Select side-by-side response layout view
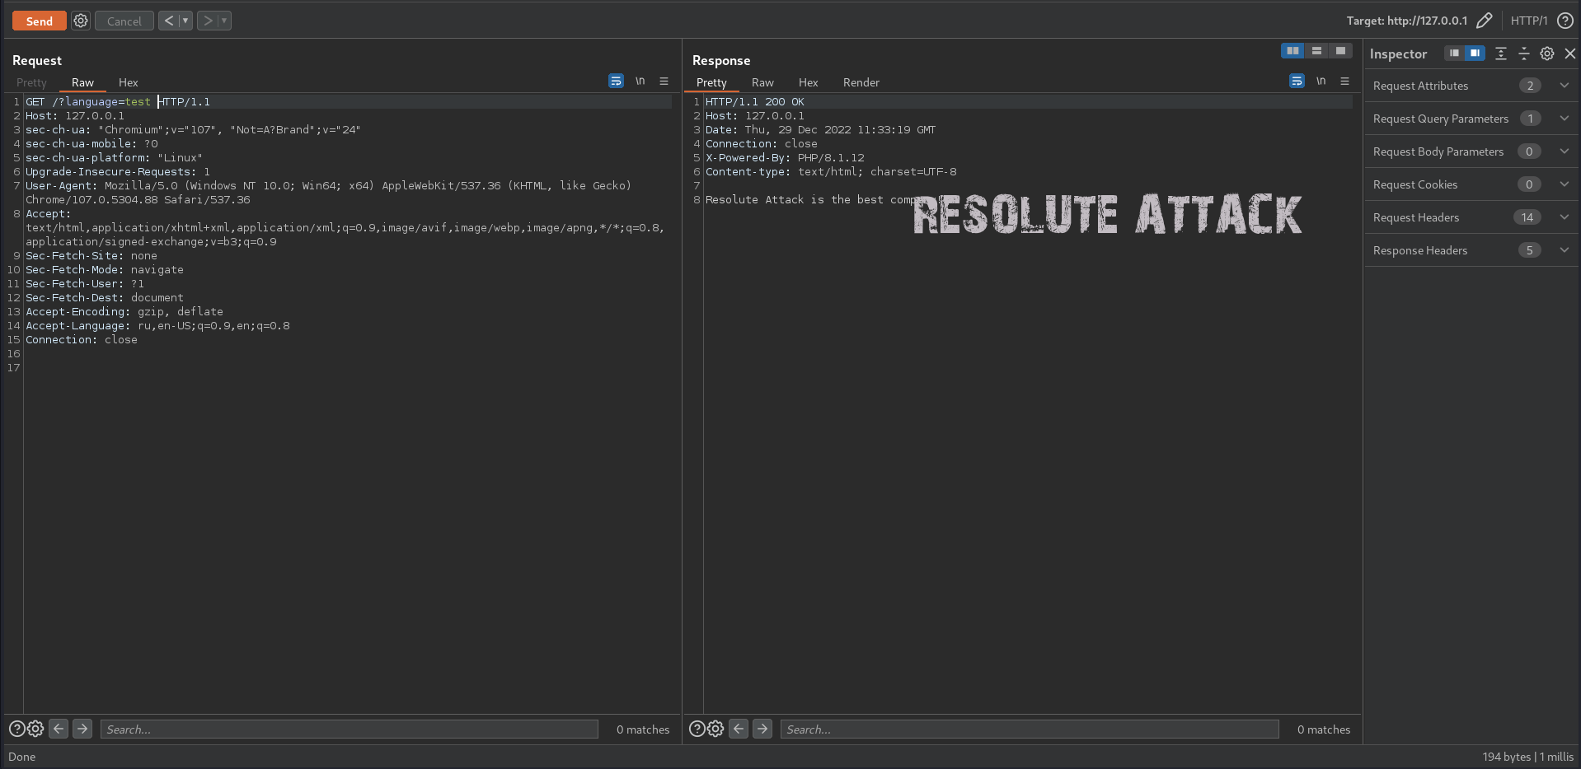The width and height of the screenshot is (1581, 769). pos(1292,51)
